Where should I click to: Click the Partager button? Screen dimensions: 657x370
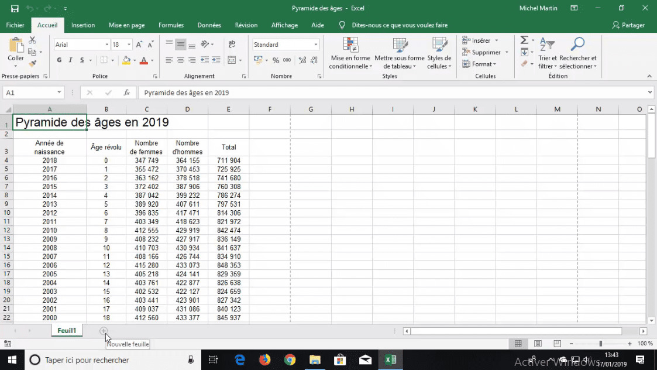tap(628, 25)
